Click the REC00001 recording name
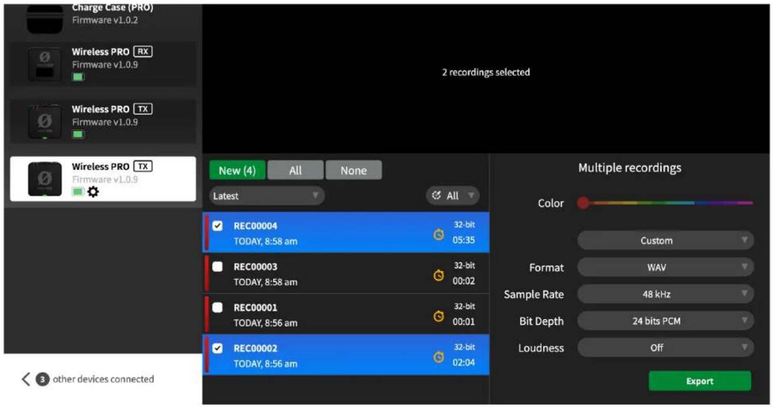Viewport: 773px width, 407px height. click(255, 308)
